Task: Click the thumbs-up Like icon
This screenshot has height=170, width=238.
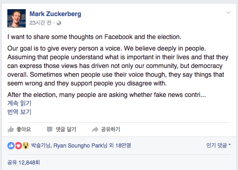Action: coord(11,130)
